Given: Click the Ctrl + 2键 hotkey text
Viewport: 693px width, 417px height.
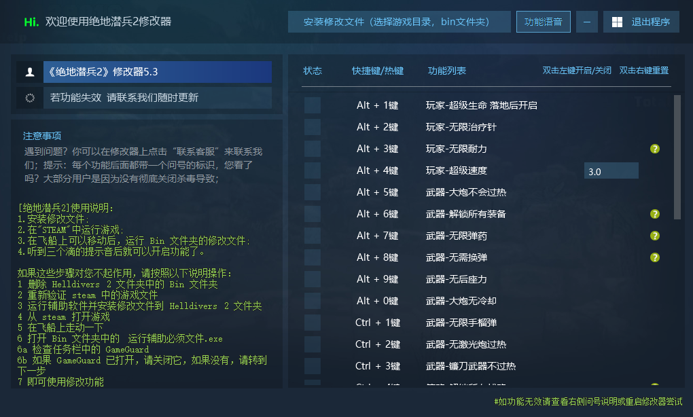Looking at the screenshot, I should [x=378, y=344].
